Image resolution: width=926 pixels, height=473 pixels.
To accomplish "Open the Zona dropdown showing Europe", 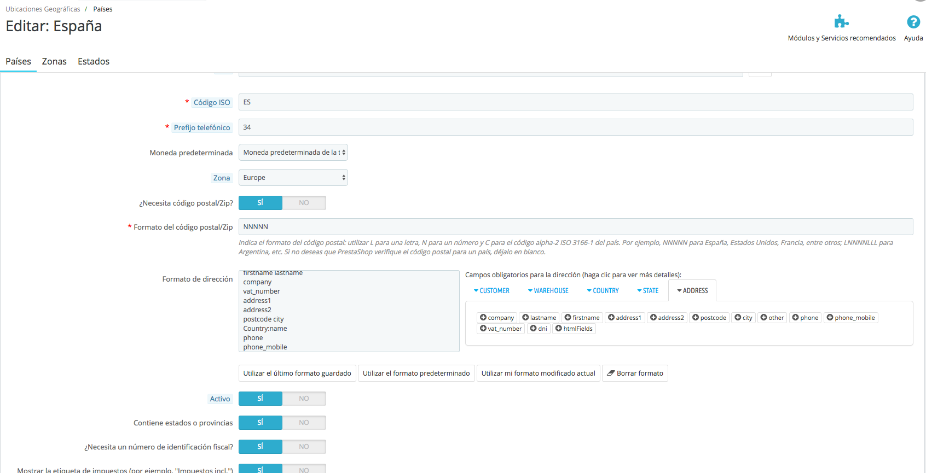I will pyautogui.click(x=293, y=178).
